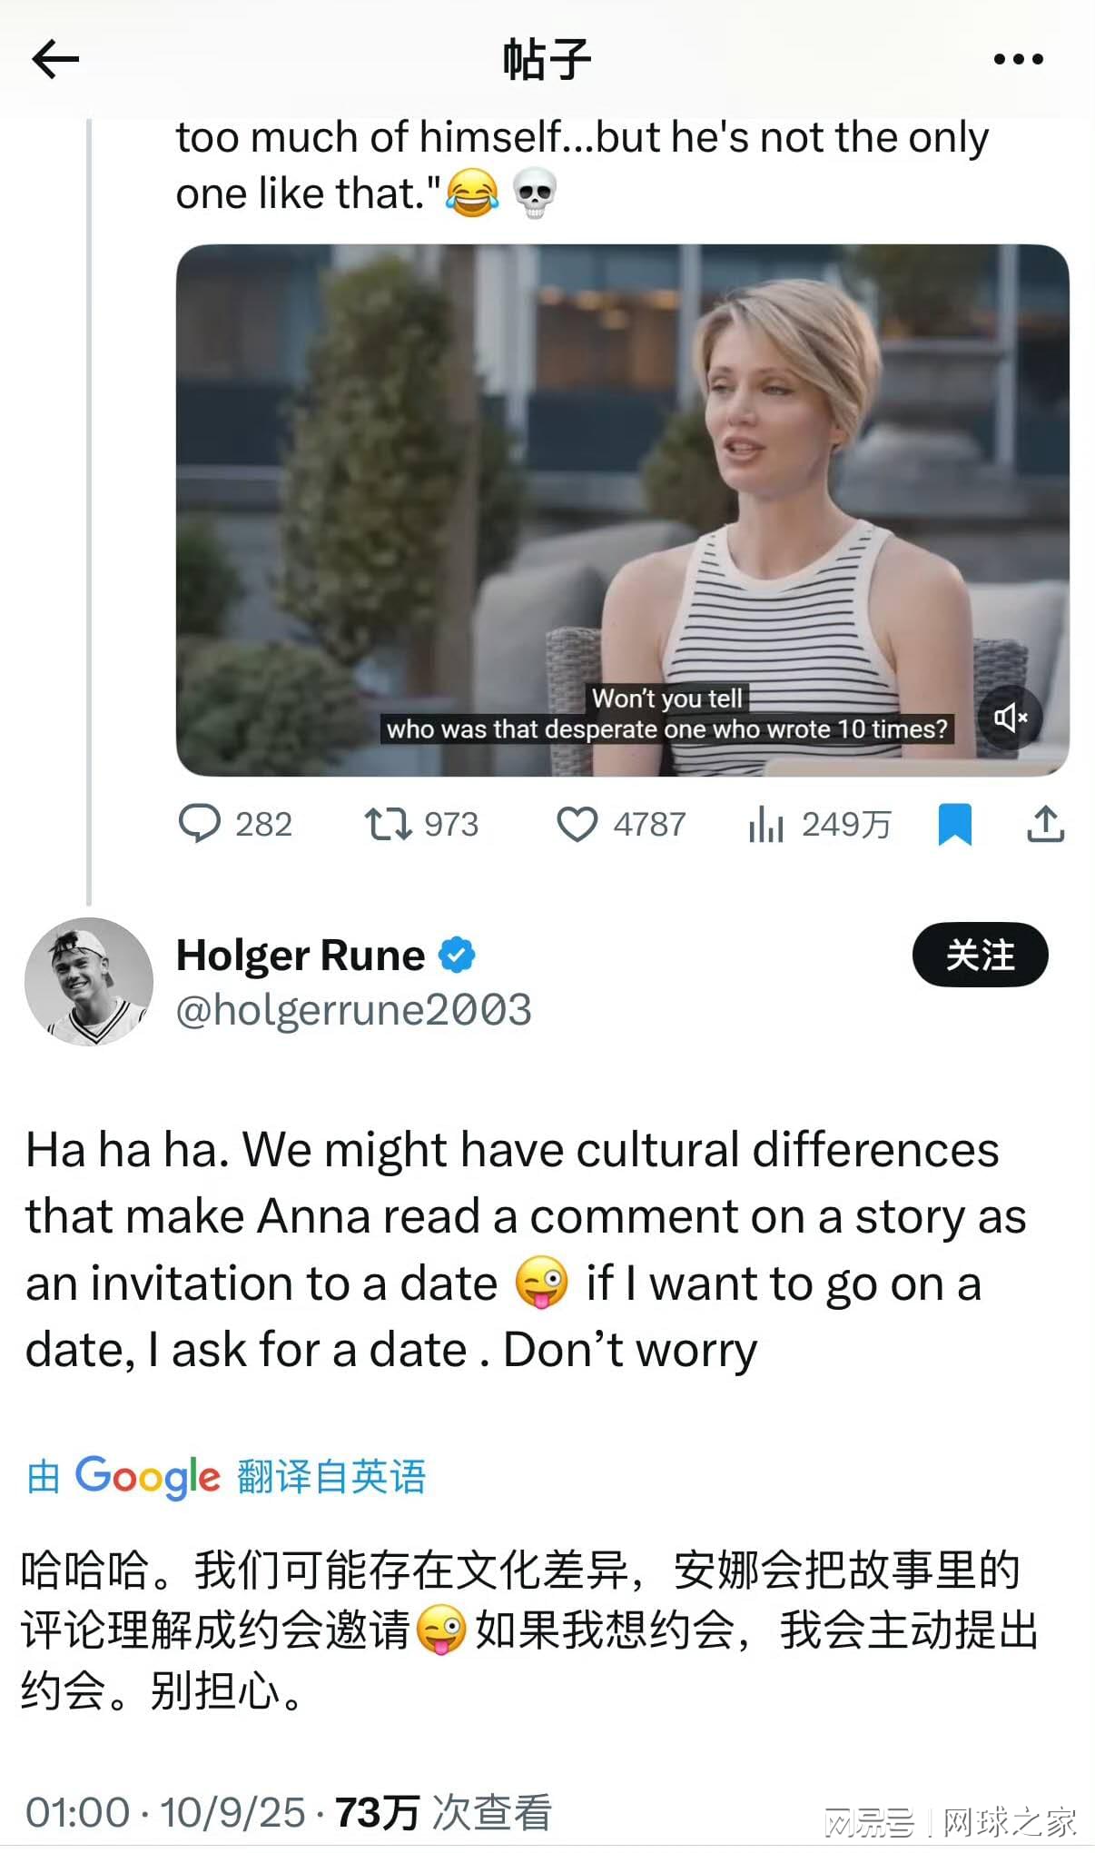This screenshot has width=1095, height=1853.
Task: Open Holger Rune's profile picture
Action: coord(89,981)
